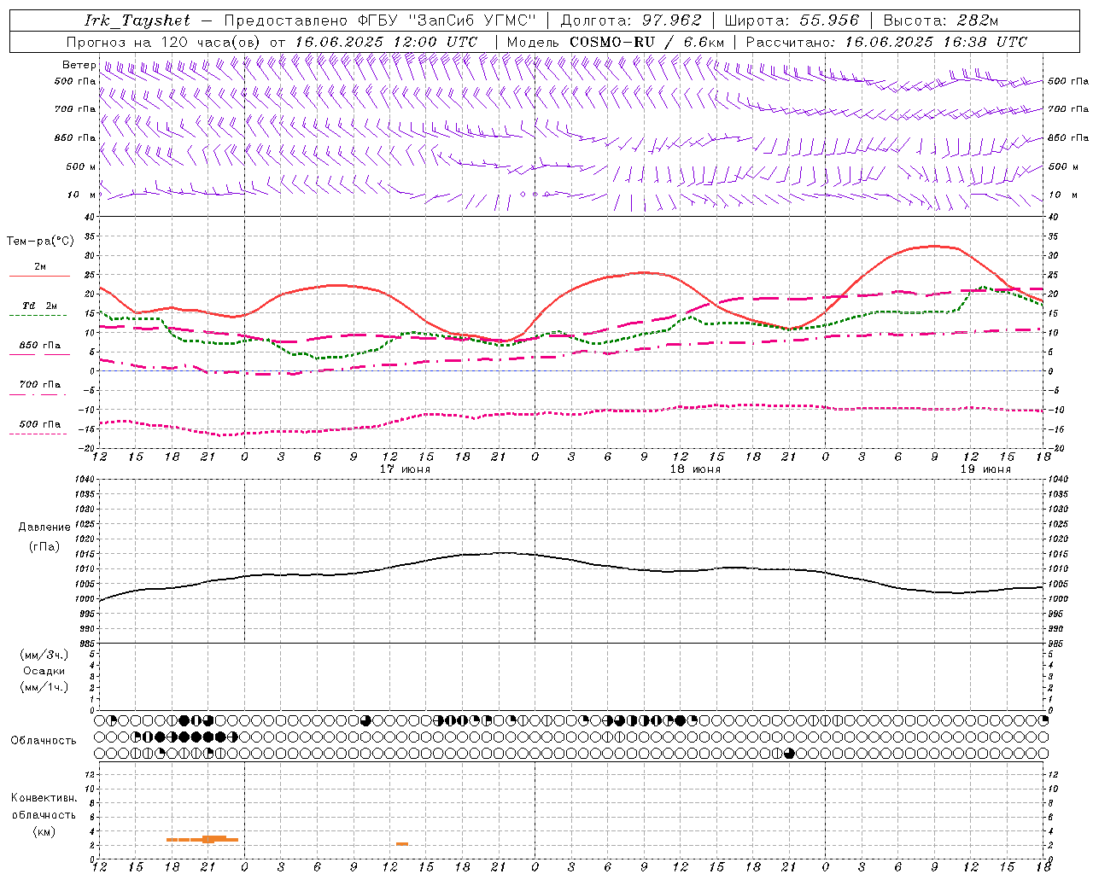Click the model label COSMO-RU / 6.6км
Image resolution: width=1093 pixels, height=874 pixels.
(646, 42)
